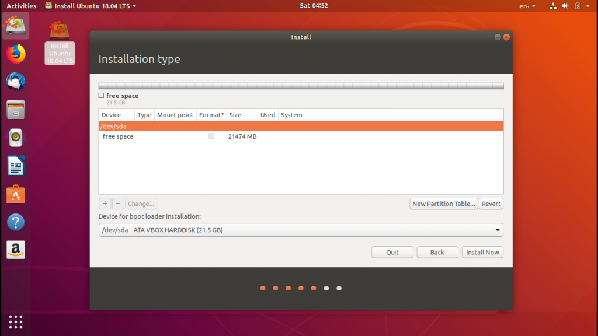The width and height of the screenshot is (598, 336).
Task: Toggle Format checkbox for free space row
Action: (211, 136)
